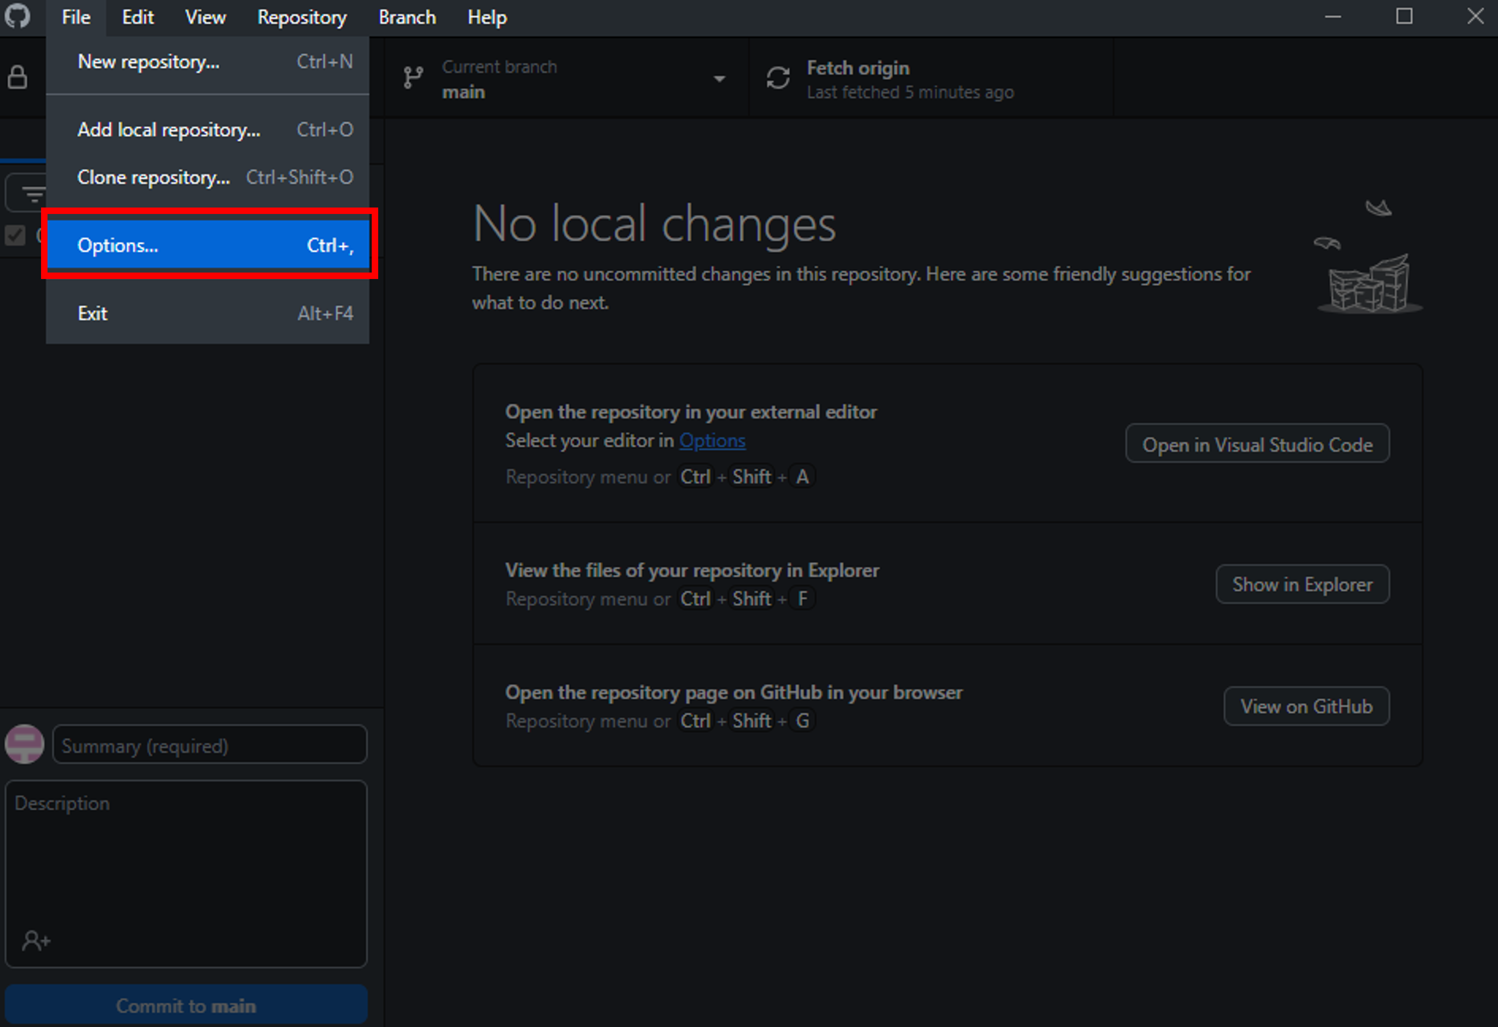
Task: Click the Fetch origin sync icon
Action: point(779,77)
